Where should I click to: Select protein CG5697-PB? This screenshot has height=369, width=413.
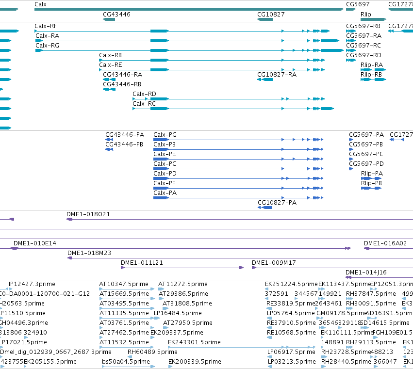click(366, 144)
